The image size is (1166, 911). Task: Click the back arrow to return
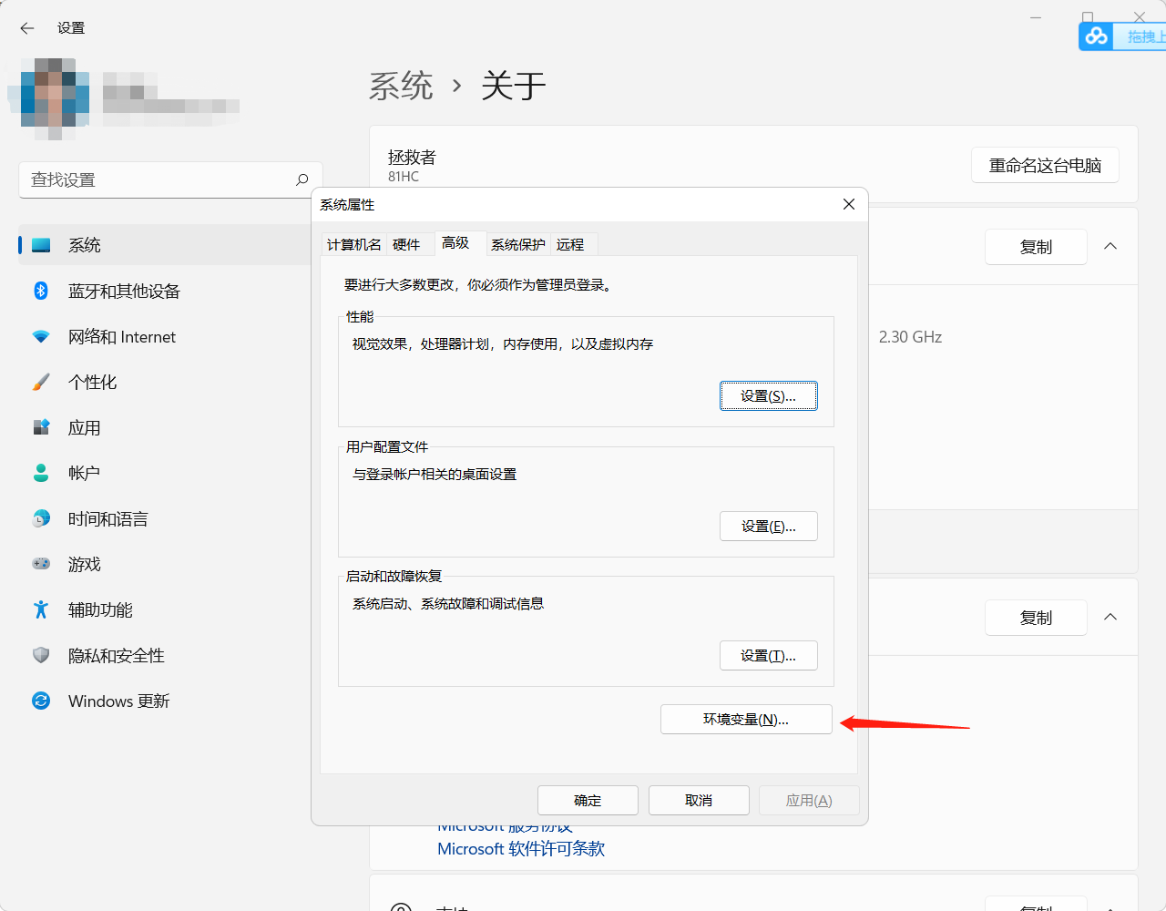pos(26,28)
